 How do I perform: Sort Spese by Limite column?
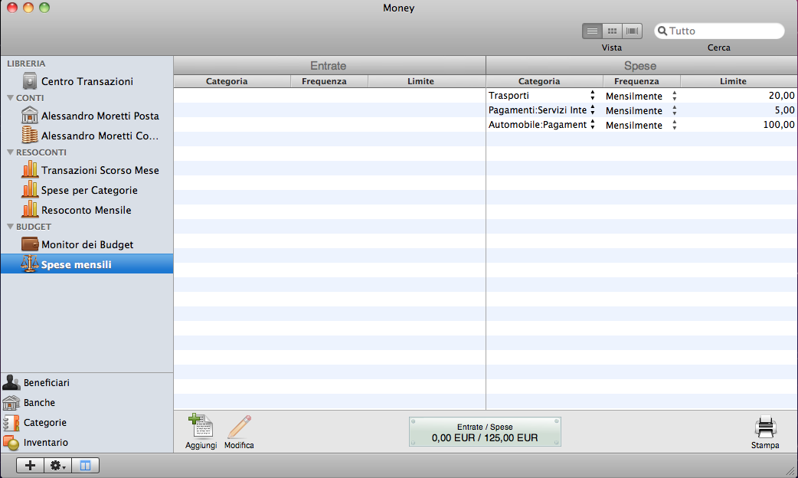pos(739,81)
